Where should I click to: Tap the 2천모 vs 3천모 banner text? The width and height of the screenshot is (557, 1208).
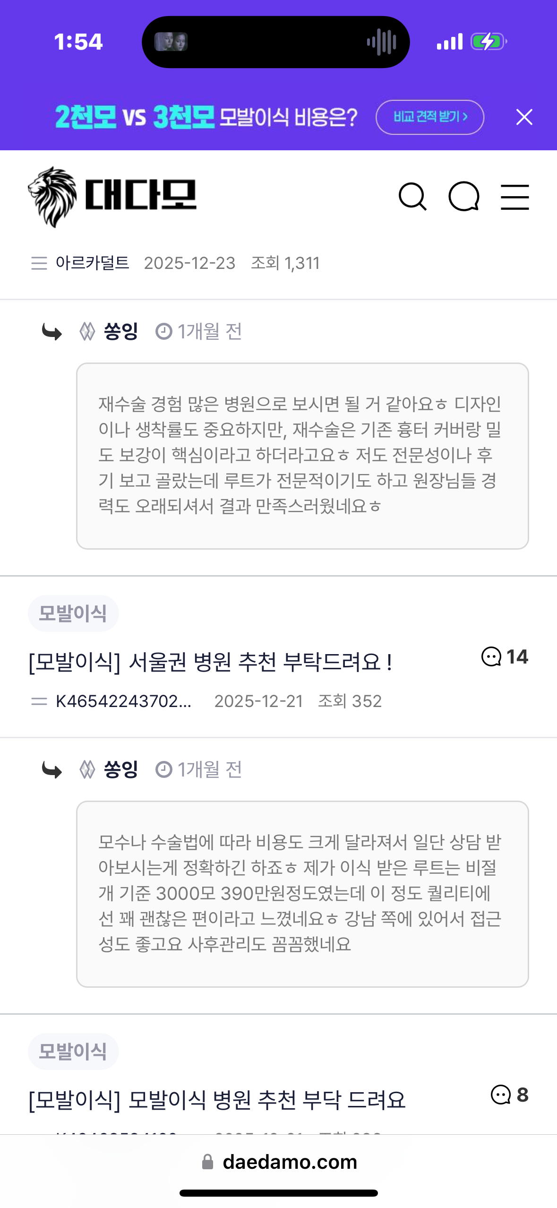[x=206, y=117]
